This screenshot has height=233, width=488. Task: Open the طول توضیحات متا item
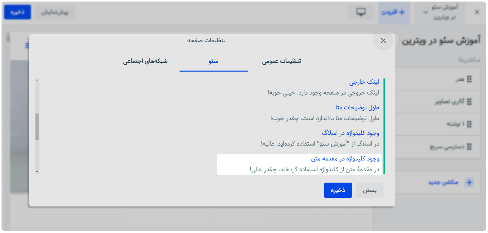(357, 108)
